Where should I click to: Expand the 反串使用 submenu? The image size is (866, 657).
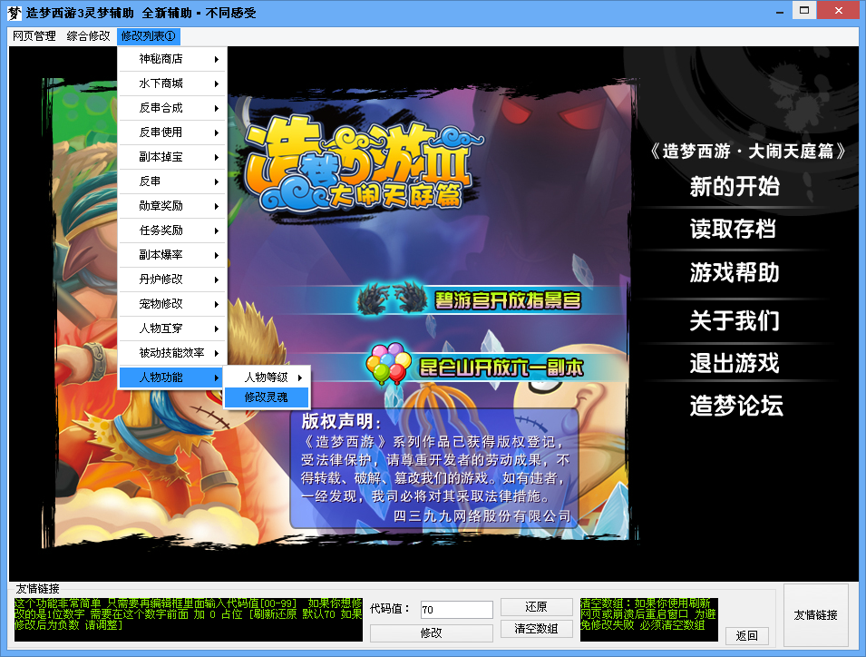point(172,132)
